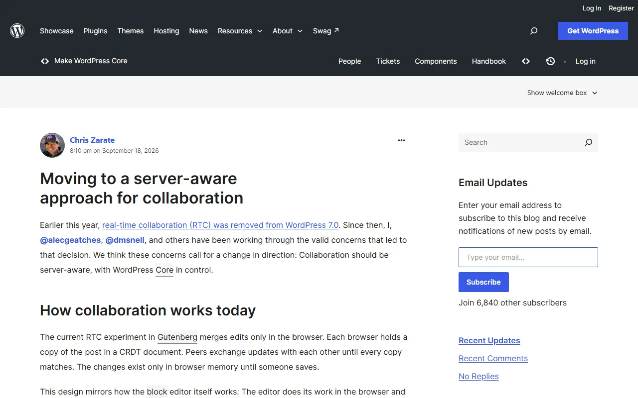The image size is (638, 398).
Task: Click the top-bar Log In link
Action: [592, 8]
